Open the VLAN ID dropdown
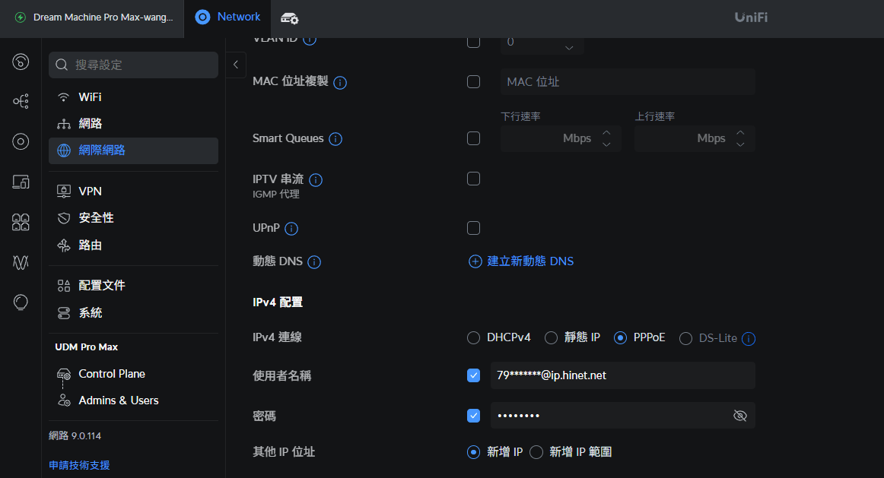The height and width of the screenshot is (478, 884). (542, 43)
